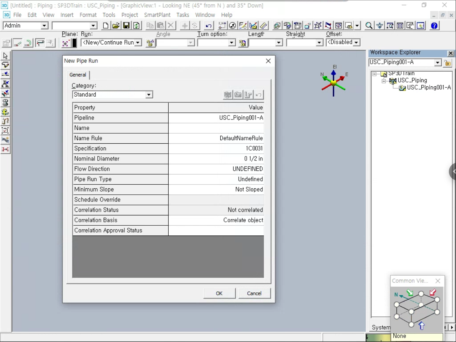456x342 pixels.
Task: Open the empty filter dropdown next to Admin
Action: coord(93,26)
